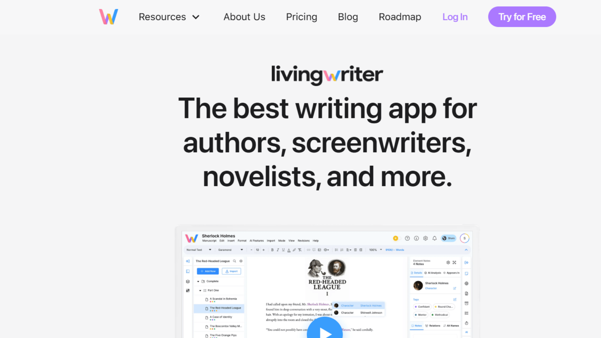This screenshot has height=338, width=601.
Task: Click the Import button in sidebar
Action: click(231, 271)
